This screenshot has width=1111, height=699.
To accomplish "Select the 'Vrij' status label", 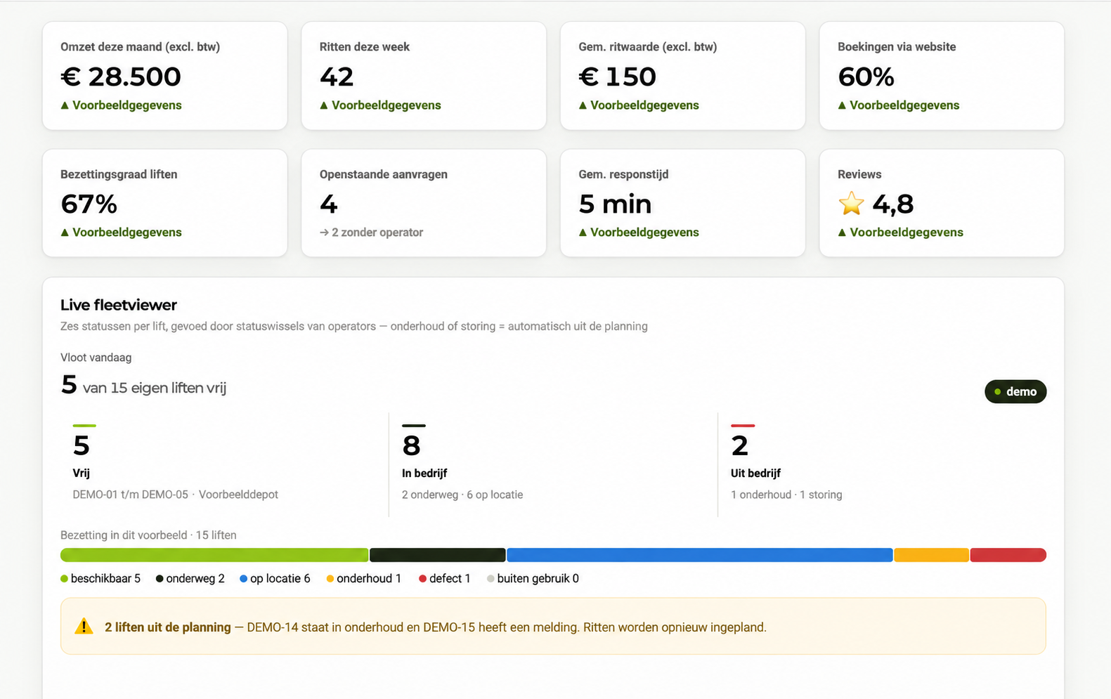I will (x=82, y=473).
